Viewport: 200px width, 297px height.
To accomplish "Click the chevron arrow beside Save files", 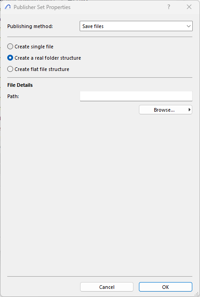I will (x=188, y=26).
